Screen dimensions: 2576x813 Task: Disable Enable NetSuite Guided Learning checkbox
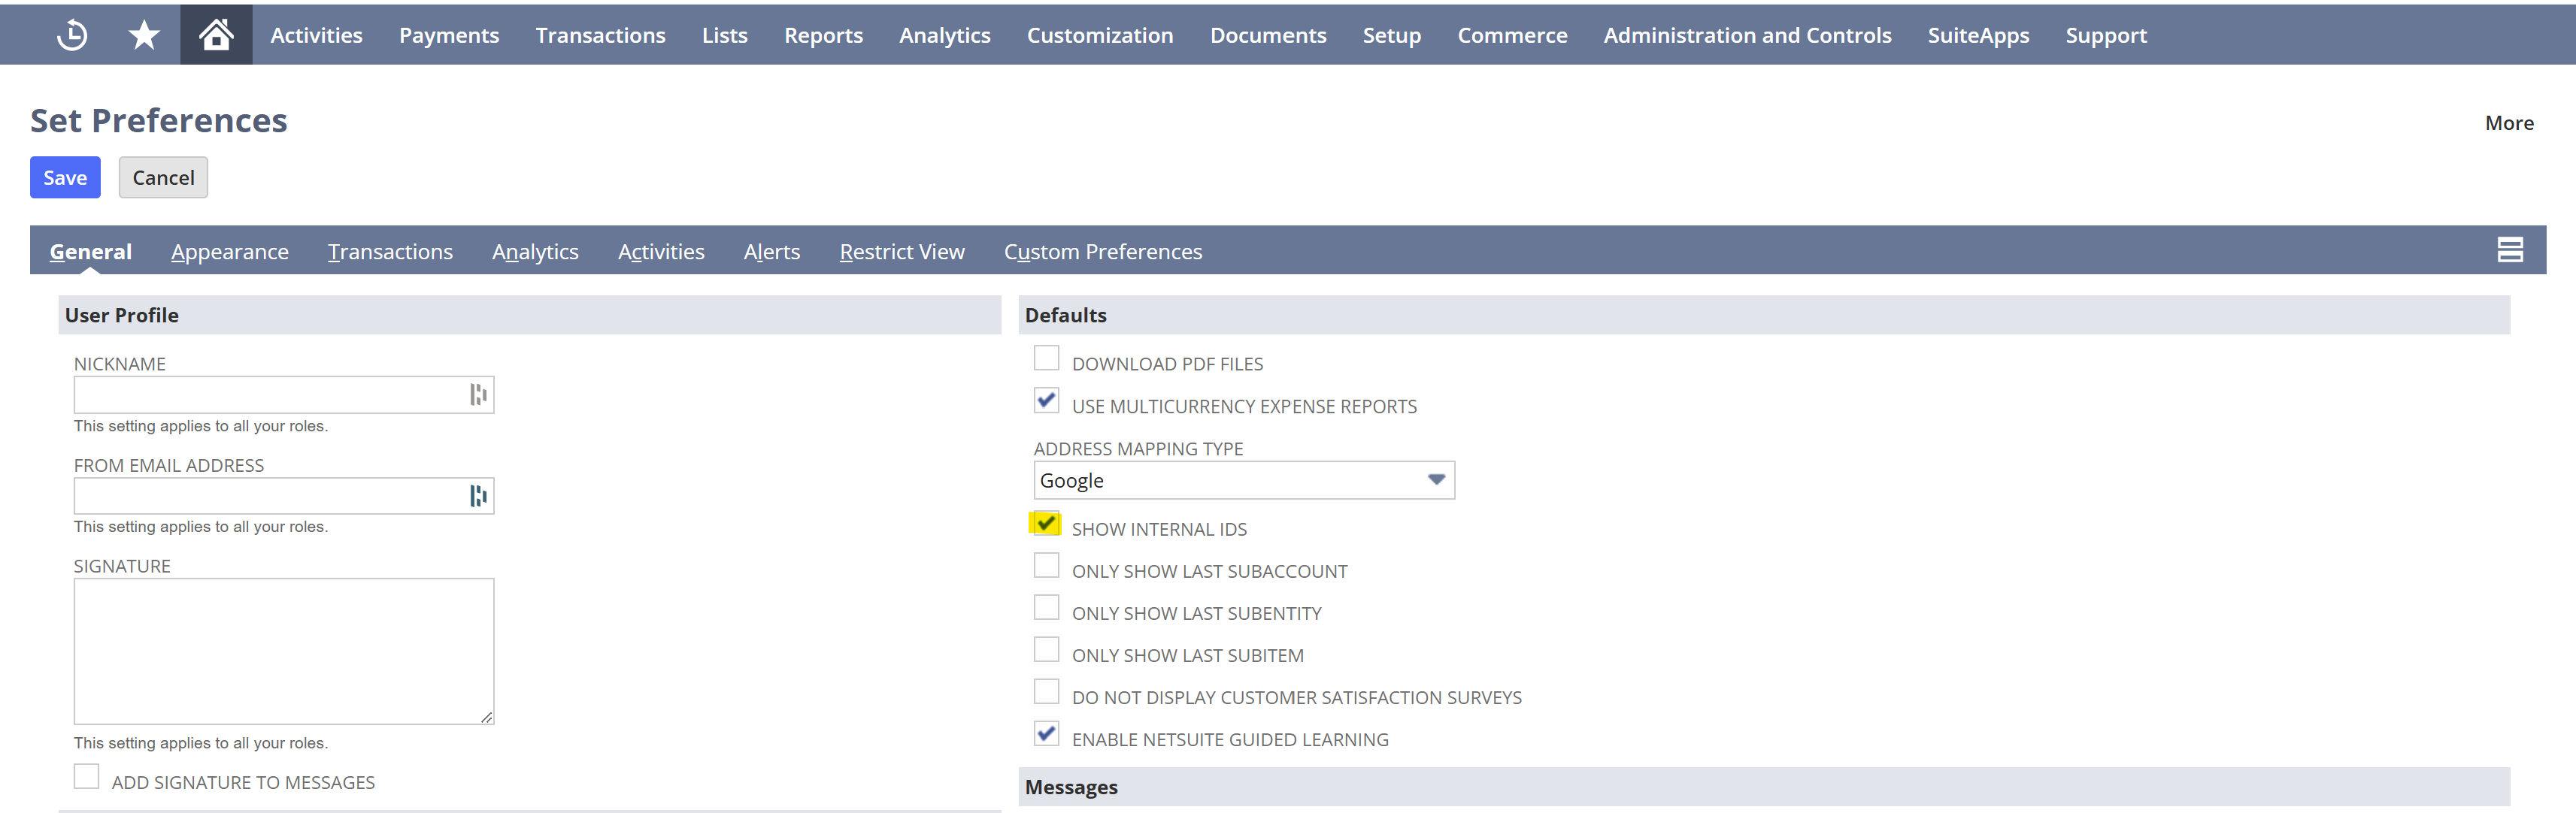(1046, 734)
